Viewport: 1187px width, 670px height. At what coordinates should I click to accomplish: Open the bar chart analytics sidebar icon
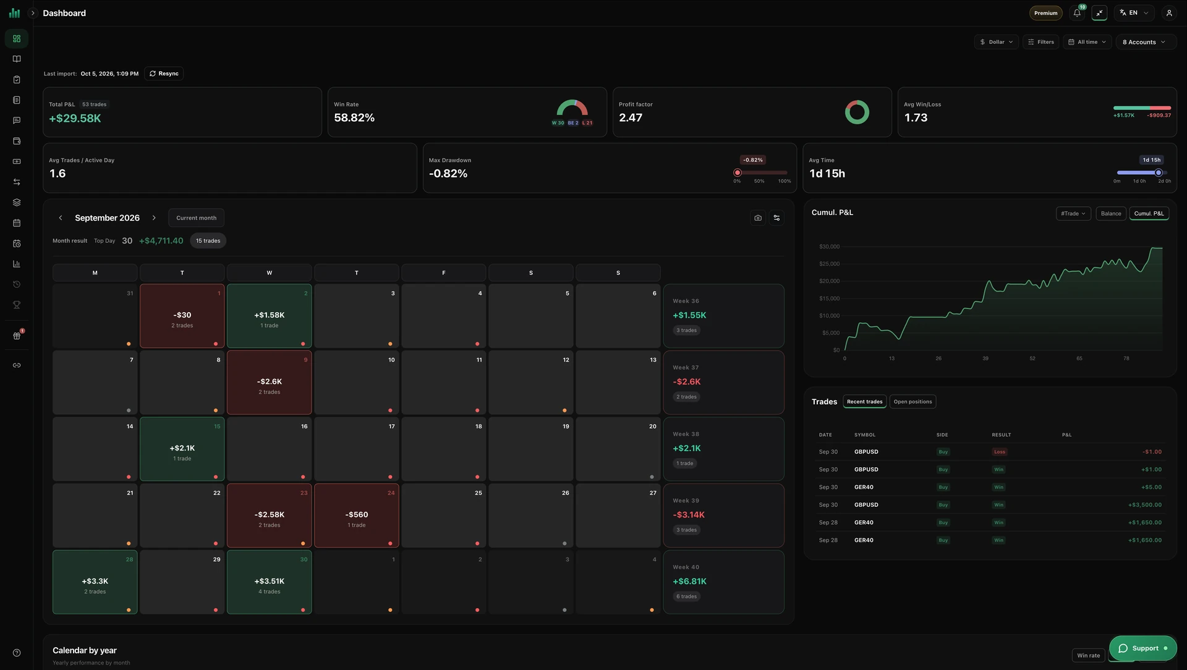point(17,264)
